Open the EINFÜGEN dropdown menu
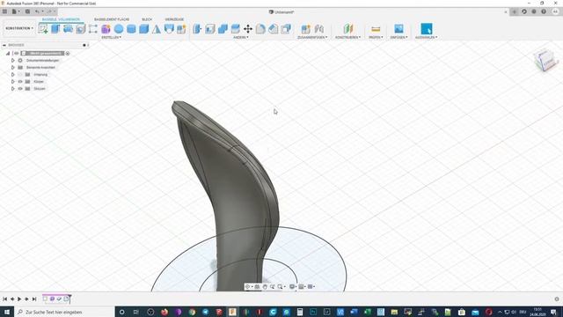This screenshot has height=317, width=563. point(398,37)
